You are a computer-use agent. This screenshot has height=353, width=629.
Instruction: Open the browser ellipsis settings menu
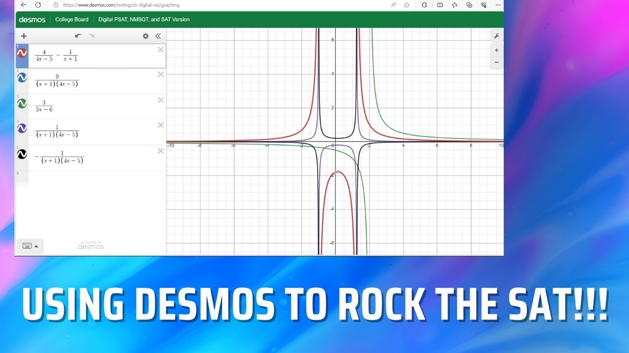497,5
